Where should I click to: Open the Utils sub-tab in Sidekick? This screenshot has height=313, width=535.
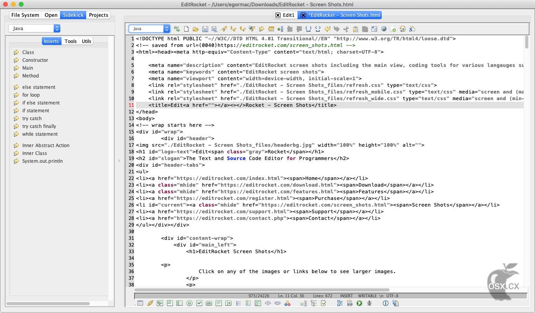pos(87,41)
